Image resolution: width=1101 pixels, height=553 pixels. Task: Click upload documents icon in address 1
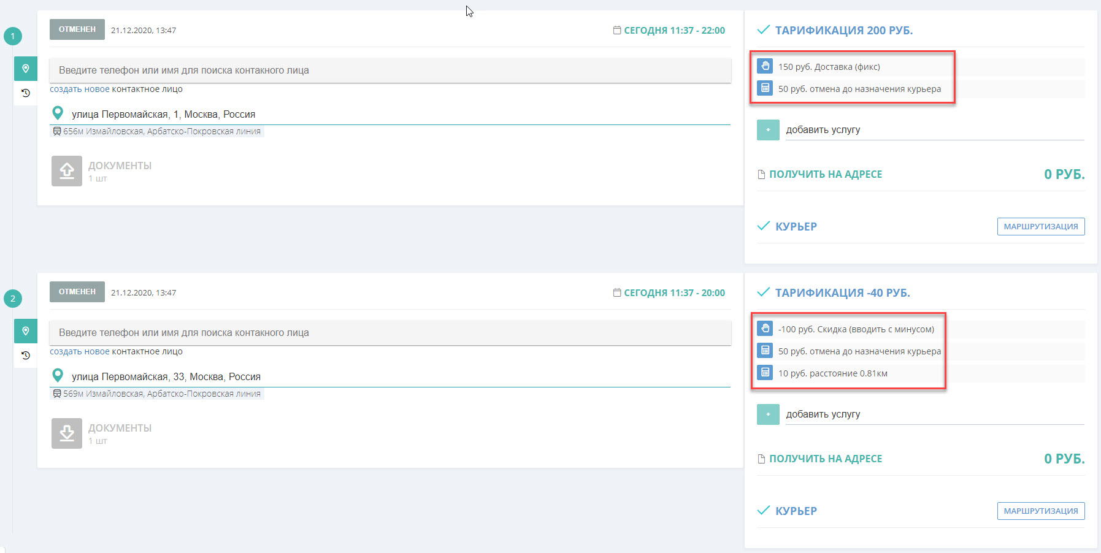click(67, 171)
